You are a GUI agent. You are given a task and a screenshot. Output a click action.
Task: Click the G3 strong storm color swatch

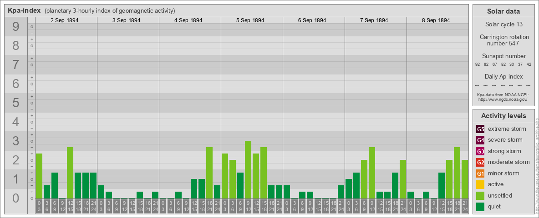click(480, 151)
